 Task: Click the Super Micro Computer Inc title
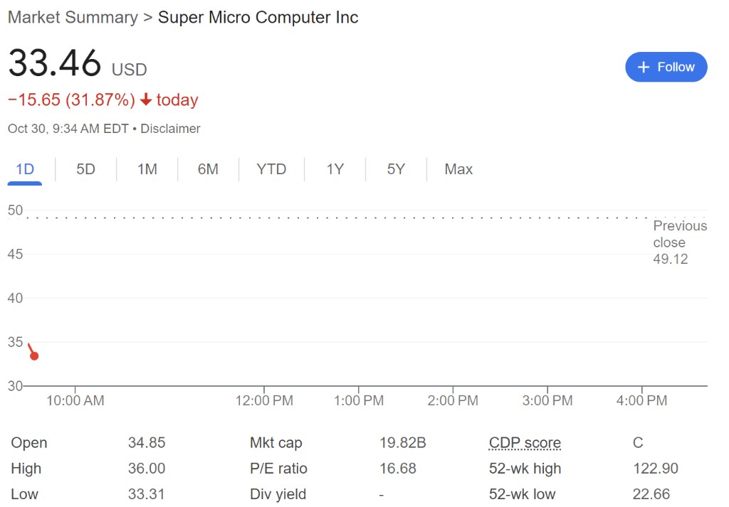click(258, 18)
